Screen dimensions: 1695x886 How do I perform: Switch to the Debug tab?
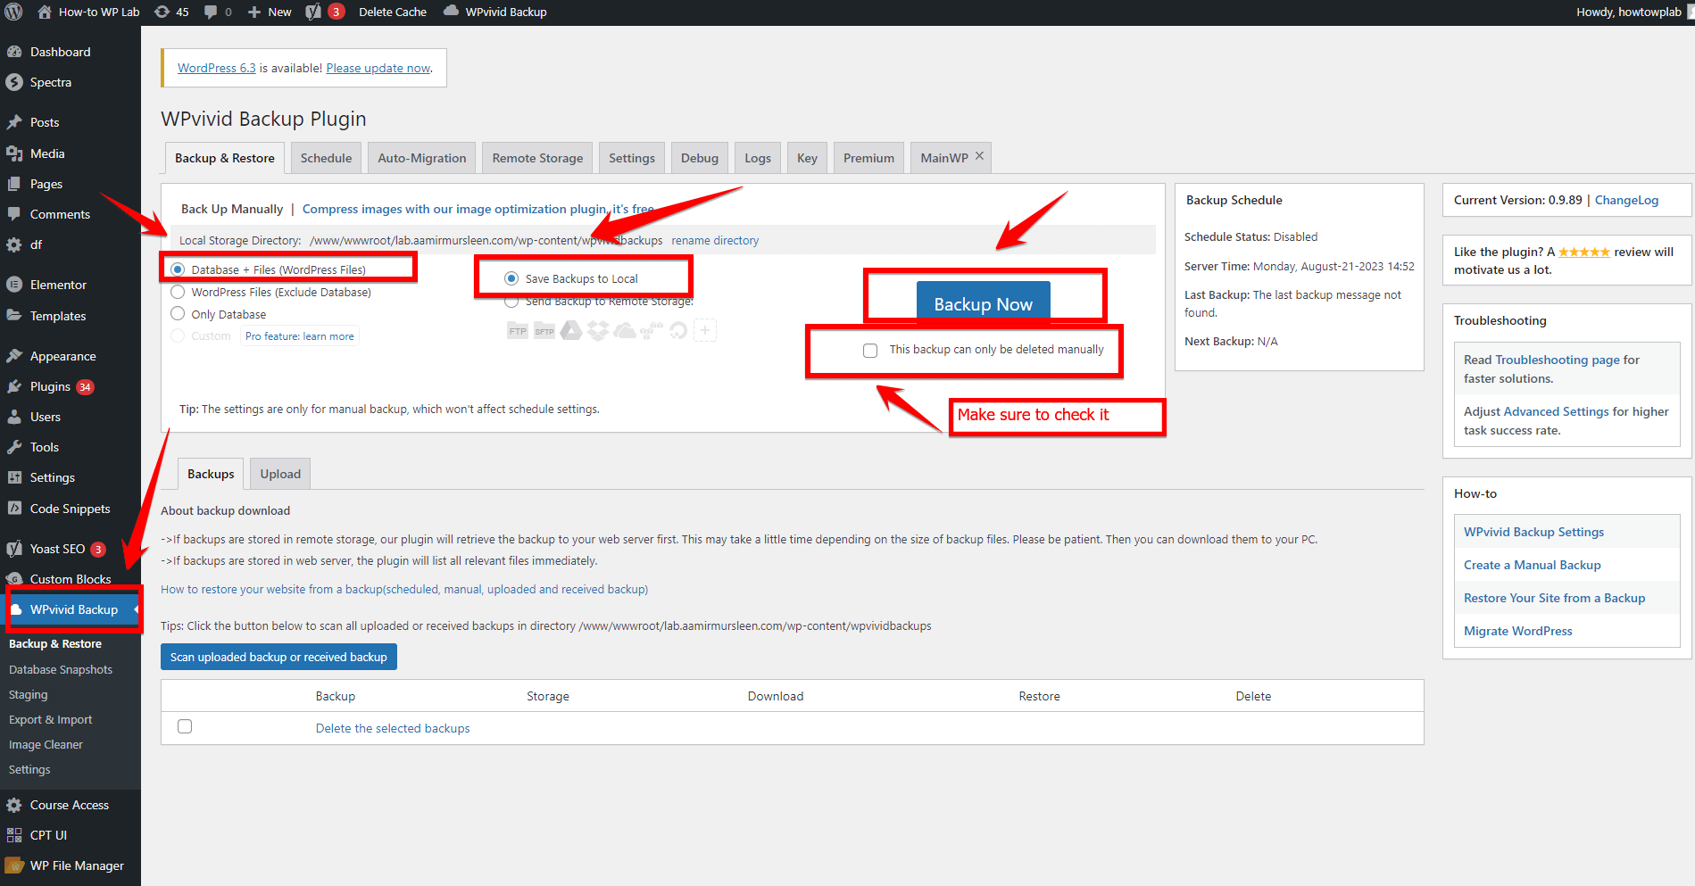700,158
